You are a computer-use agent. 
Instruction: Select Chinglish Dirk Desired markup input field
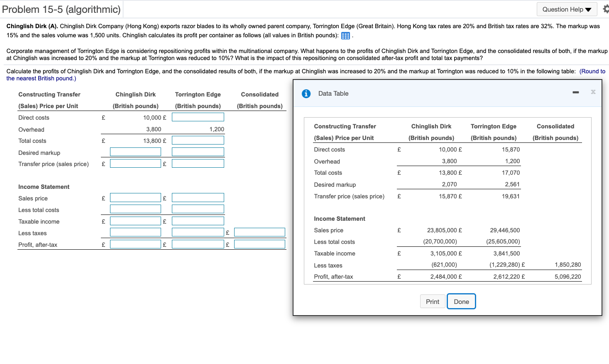(x=135, y=152)
